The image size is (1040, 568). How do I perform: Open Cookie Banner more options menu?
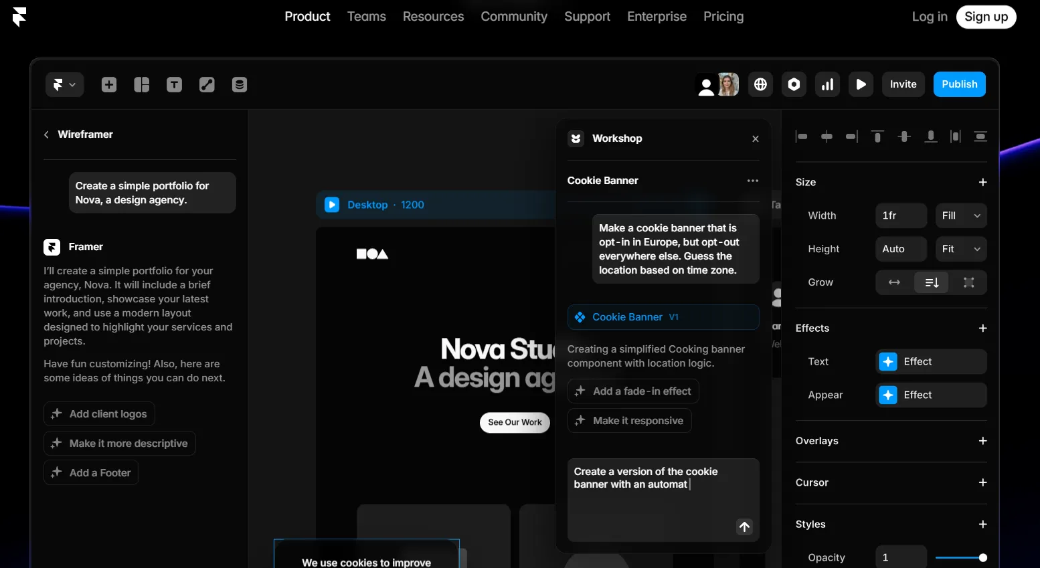point(753,181)
